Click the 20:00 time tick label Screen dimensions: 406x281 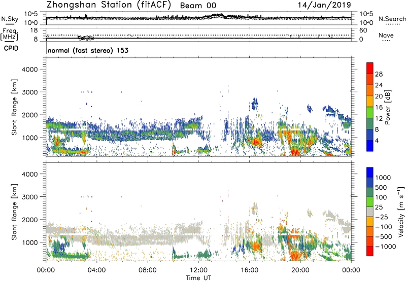tap(300, 270)
